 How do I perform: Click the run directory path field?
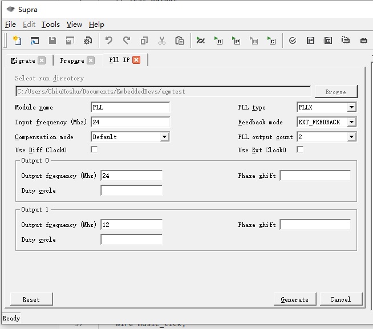tap(163, 91)
